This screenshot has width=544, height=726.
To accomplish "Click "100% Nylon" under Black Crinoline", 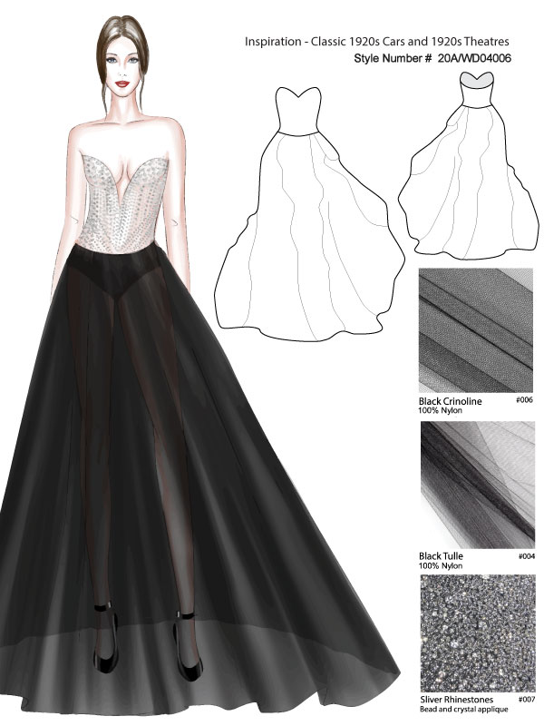I will coord(439,411).
